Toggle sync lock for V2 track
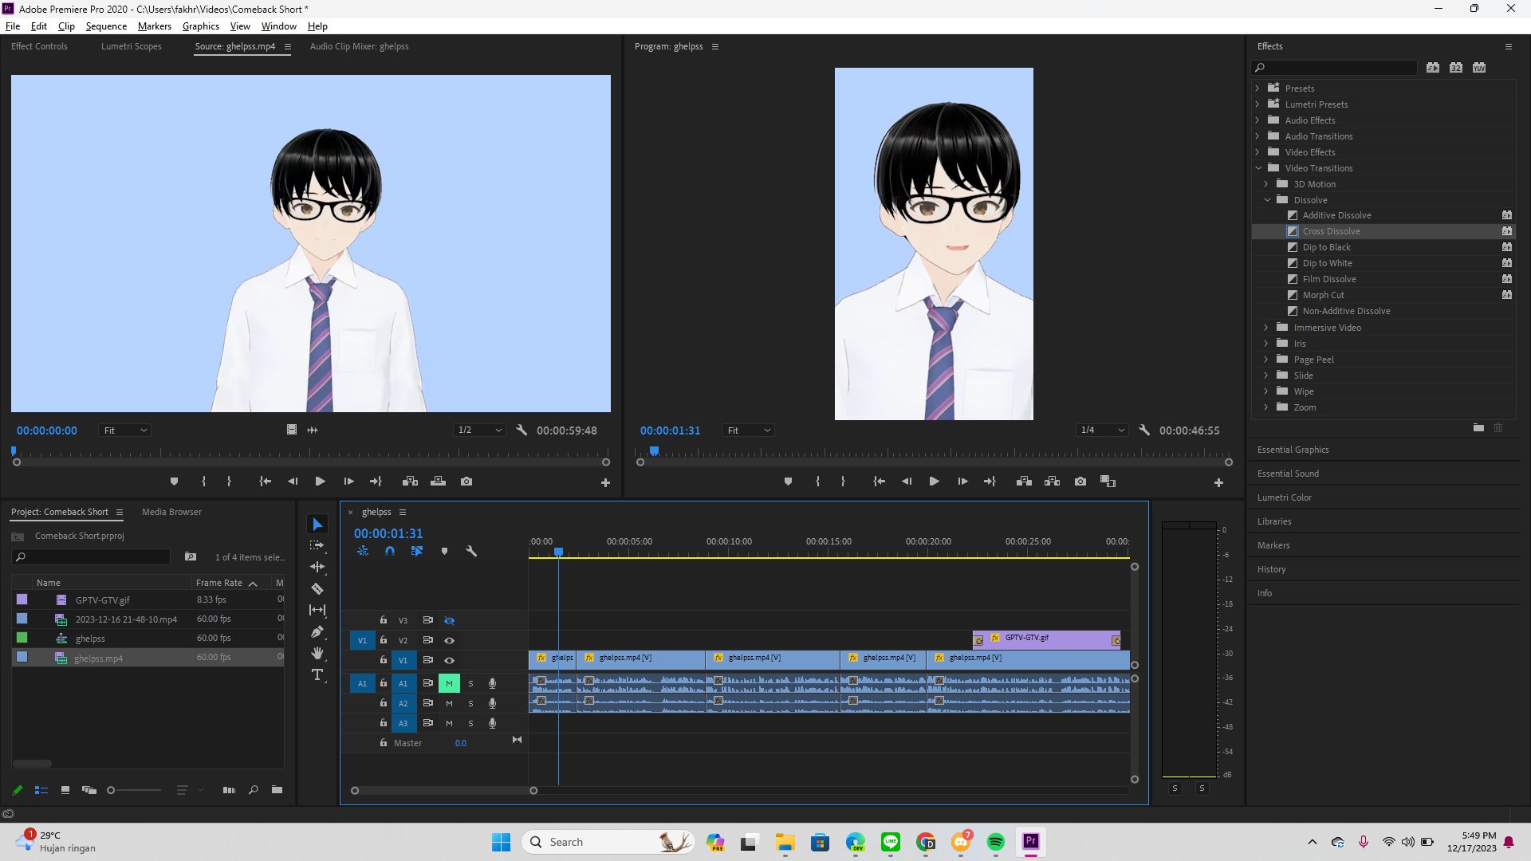 click(427, 640)
